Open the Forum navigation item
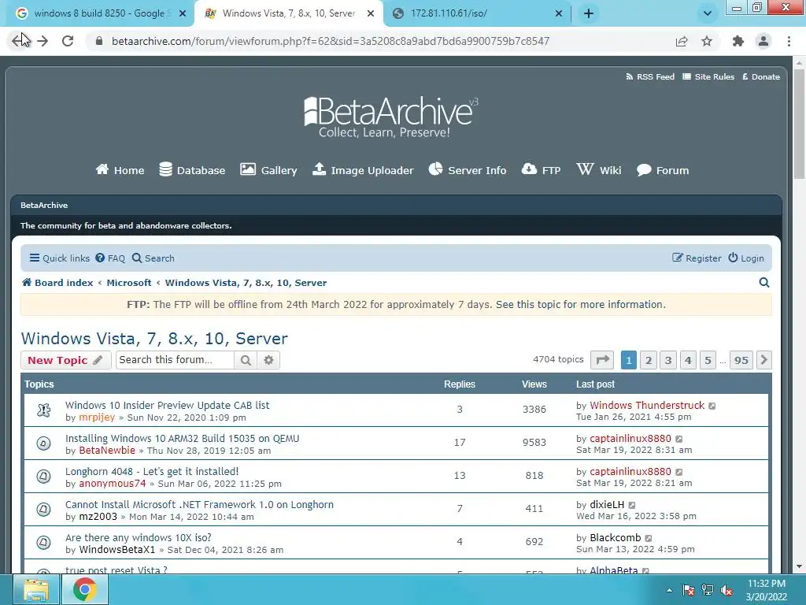The width and height of the screenshot is (806, 605). (x=663, y=170)
